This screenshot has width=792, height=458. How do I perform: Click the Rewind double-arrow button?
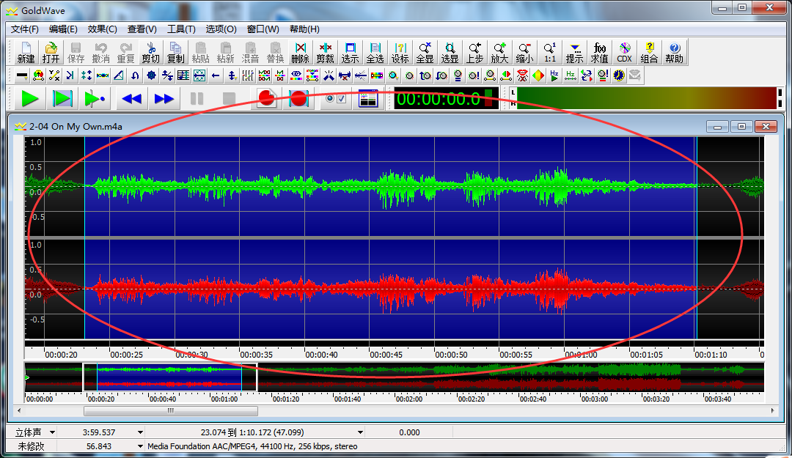[x=132, y=98]
